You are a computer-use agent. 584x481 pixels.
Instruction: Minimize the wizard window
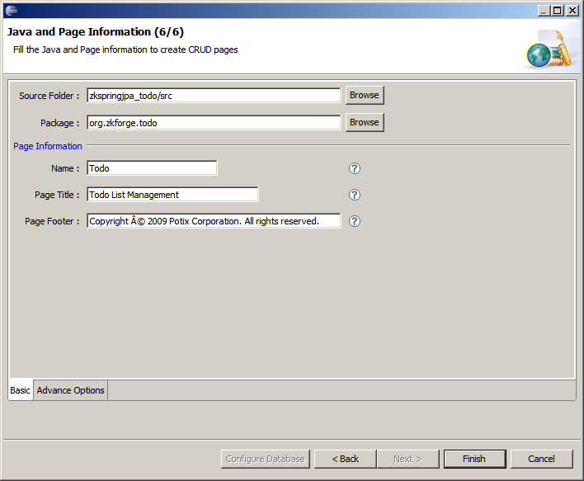(x=544, y=10)
